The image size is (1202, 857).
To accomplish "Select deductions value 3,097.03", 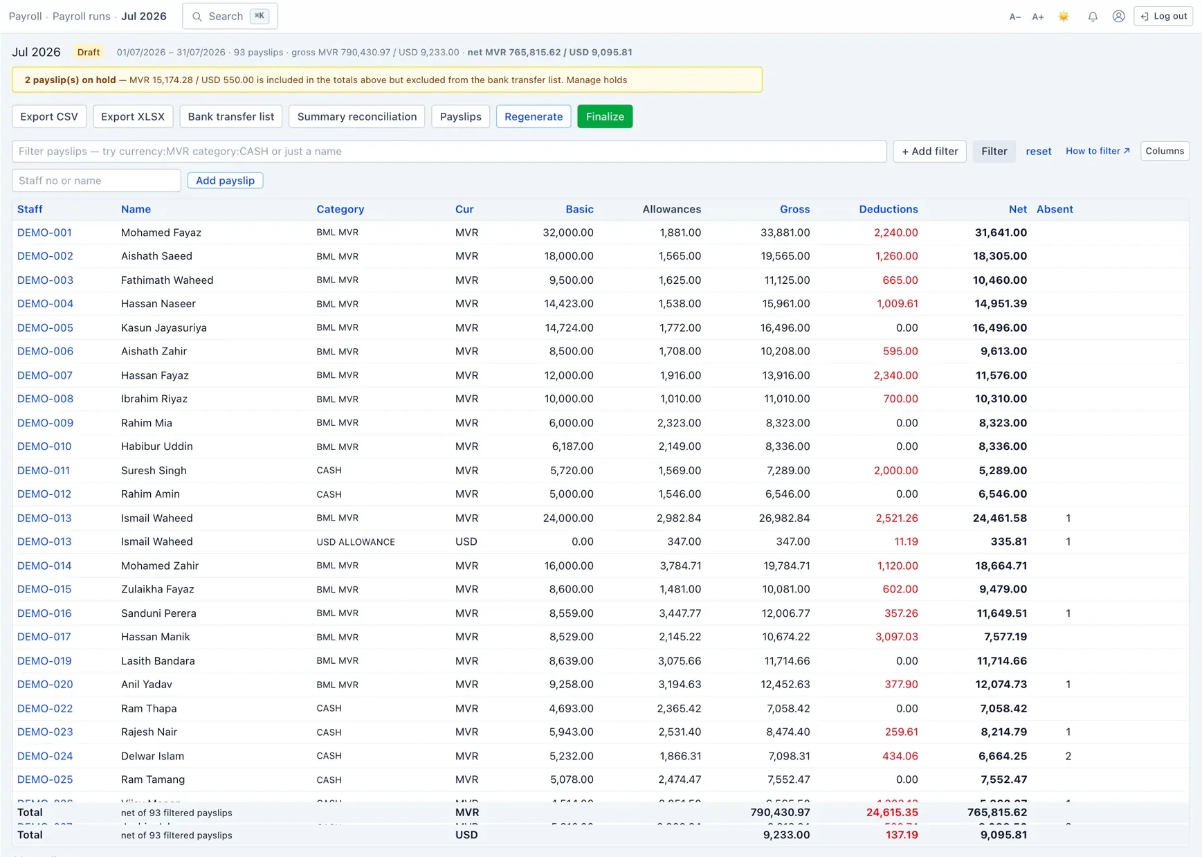I will click(x=897, y=637).
